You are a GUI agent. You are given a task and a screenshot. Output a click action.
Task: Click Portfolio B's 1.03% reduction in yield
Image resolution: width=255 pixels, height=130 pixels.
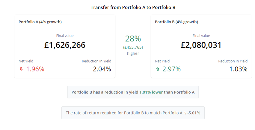[x=238, y=69]
